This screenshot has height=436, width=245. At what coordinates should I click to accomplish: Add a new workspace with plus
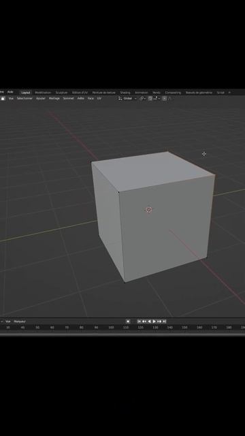point(229,93)
